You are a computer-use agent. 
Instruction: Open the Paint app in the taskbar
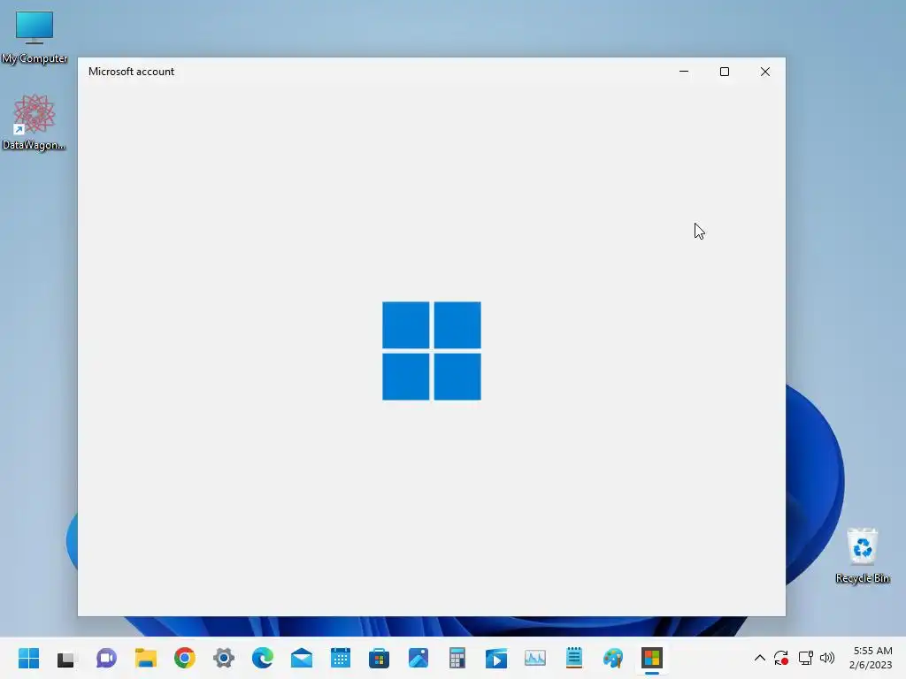click(x=613, y=658)
